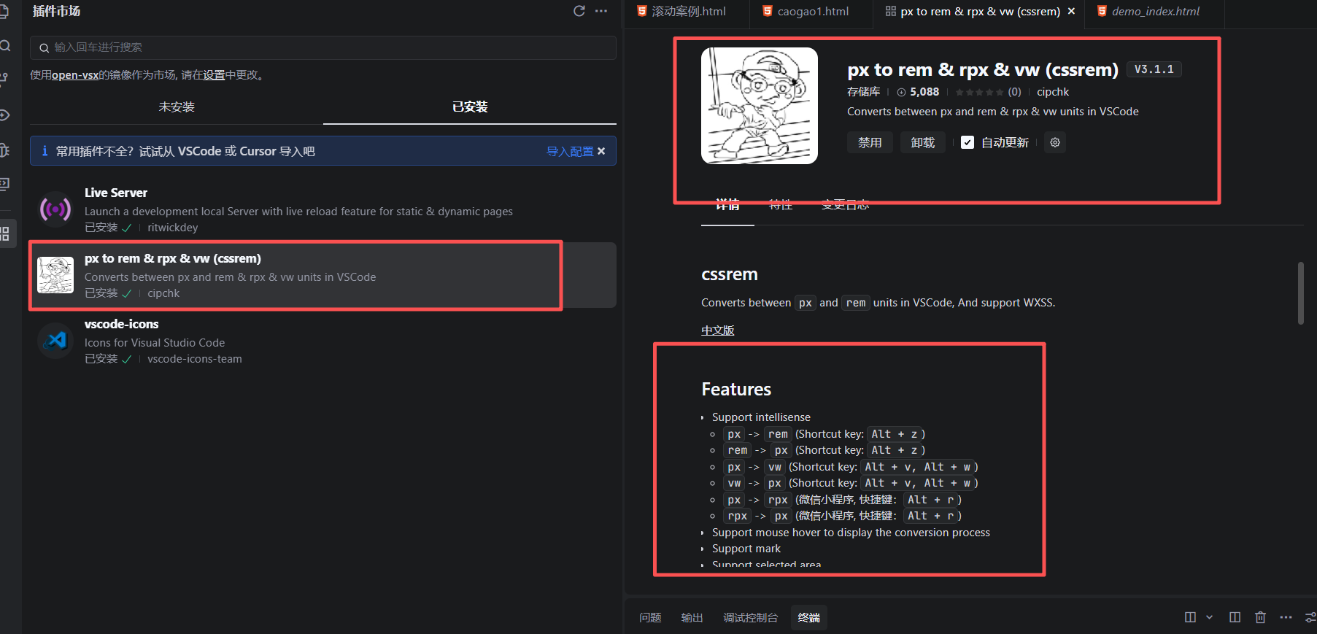Viewport: 1317px width, 634px height.
Task: Open the 设置 link in the mirror notice
Action: pos(214,74)
